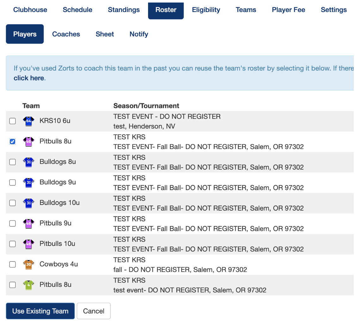Check the KRS10 6u team checkbox

(x=12, y=121)
